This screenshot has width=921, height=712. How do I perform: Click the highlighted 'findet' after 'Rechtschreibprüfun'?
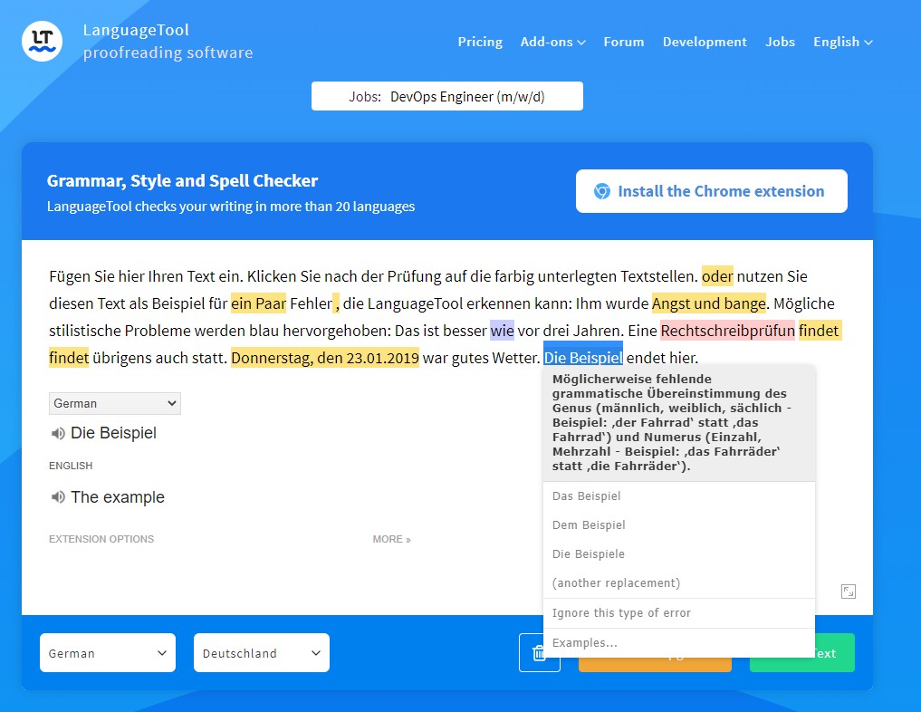click(819, 330)
